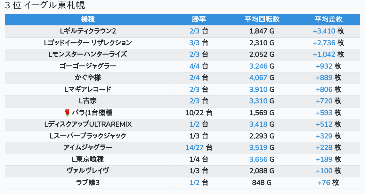Open the Lギルティクラウン2 machine row
This screenshot has width=365, height=194.
88,31
